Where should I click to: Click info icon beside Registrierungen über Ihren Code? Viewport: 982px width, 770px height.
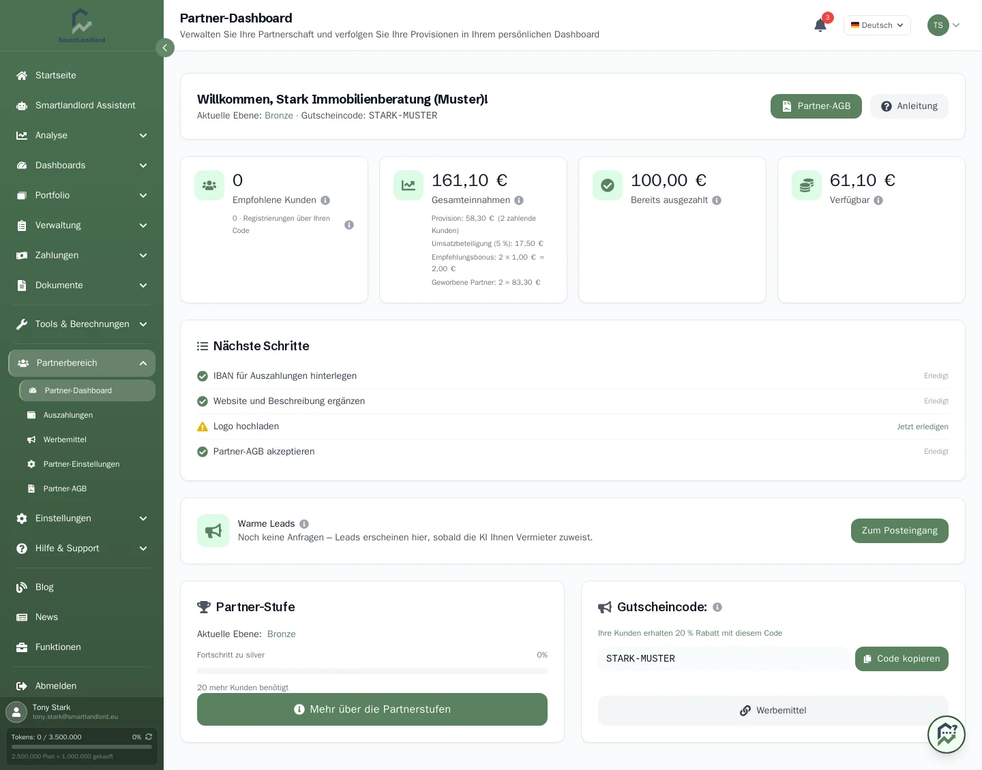(x=349, y=225)
